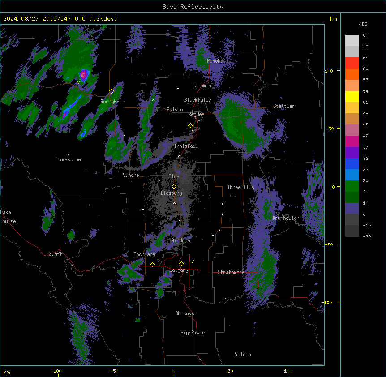Image resolution: width=386 pixels, height=377 pixels.
Task: Click the Limestone label
Action: (x=69, y=159)
